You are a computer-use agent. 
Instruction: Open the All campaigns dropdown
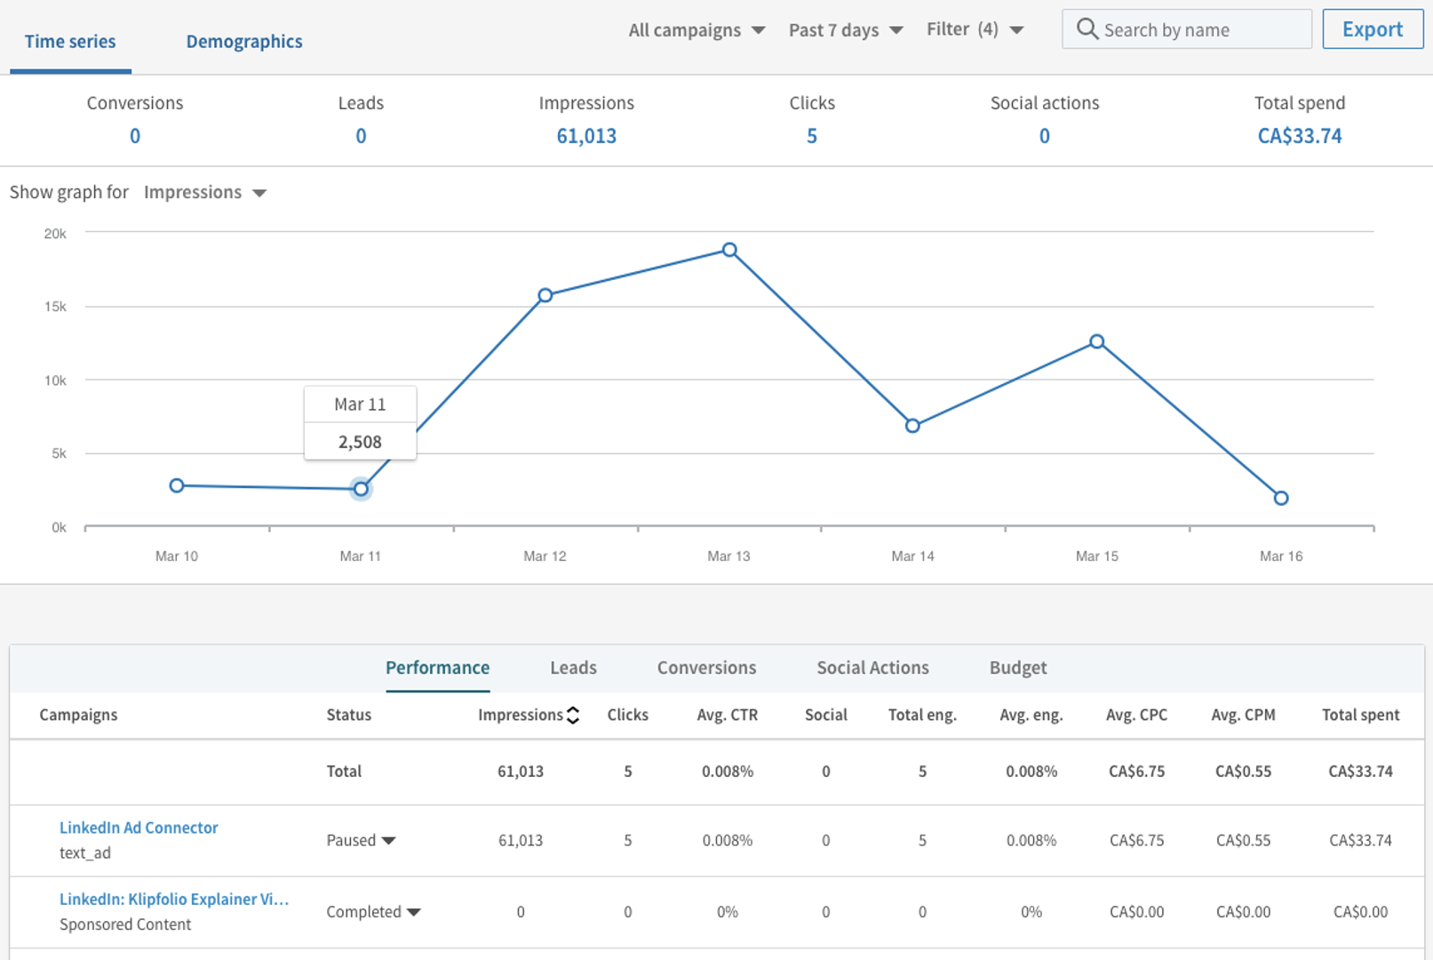(696, 30)
